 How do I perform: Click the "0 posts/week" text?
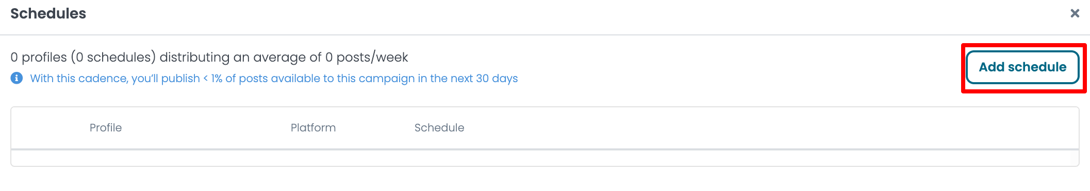367,57
